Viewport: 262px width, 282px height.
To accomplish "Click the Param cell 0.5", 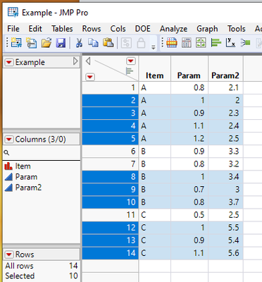I will 189,215.
